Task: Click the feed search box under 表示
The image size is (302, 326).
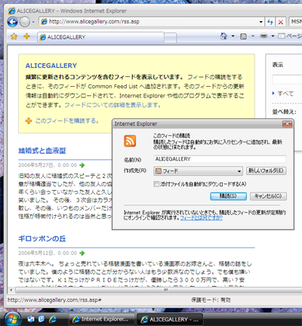Action: tap(287, 79)
